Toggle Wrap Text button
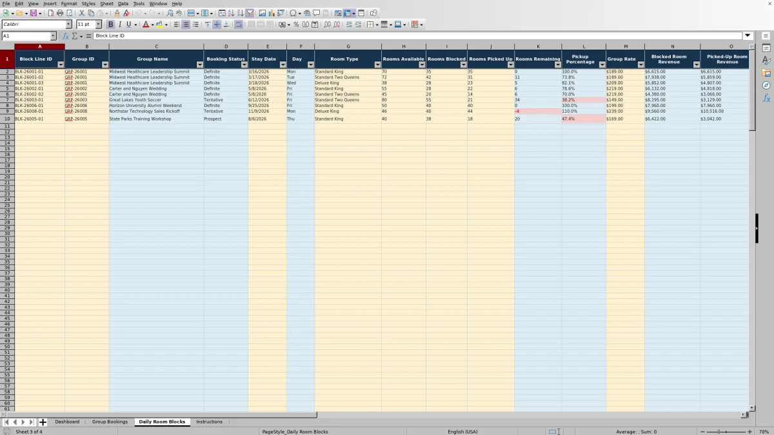 point(239,24)
